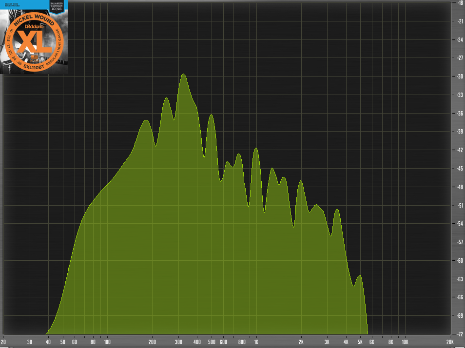Viewport: 465px width, 348px height.
Task: Select the "500" frequency axis label
Action: [x=212, y=342]
